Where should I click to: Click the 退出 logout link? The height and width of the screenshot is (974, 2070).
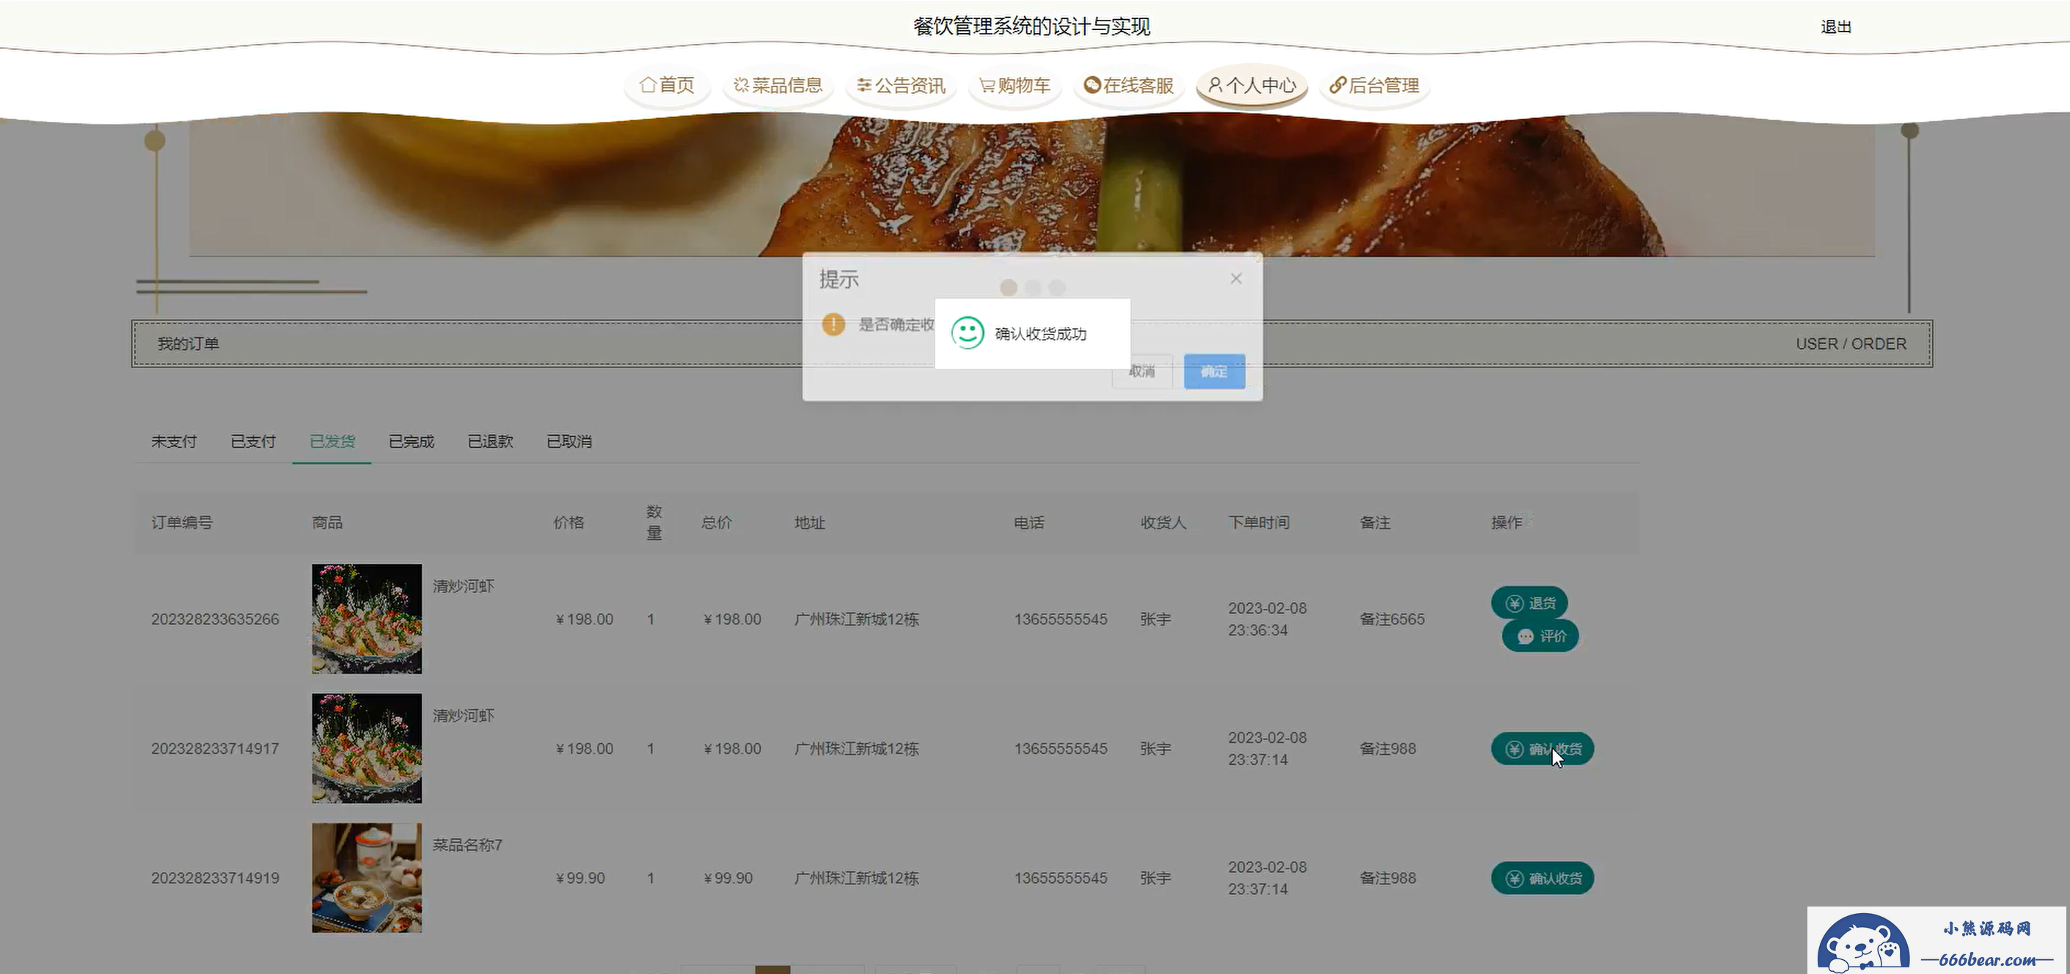(x=1835, y=26)
